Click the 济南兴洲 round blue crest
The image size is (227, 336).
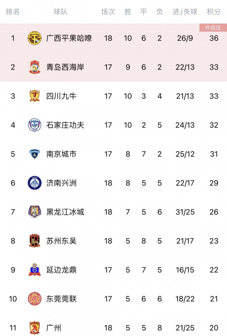click(x=35, y=183)
